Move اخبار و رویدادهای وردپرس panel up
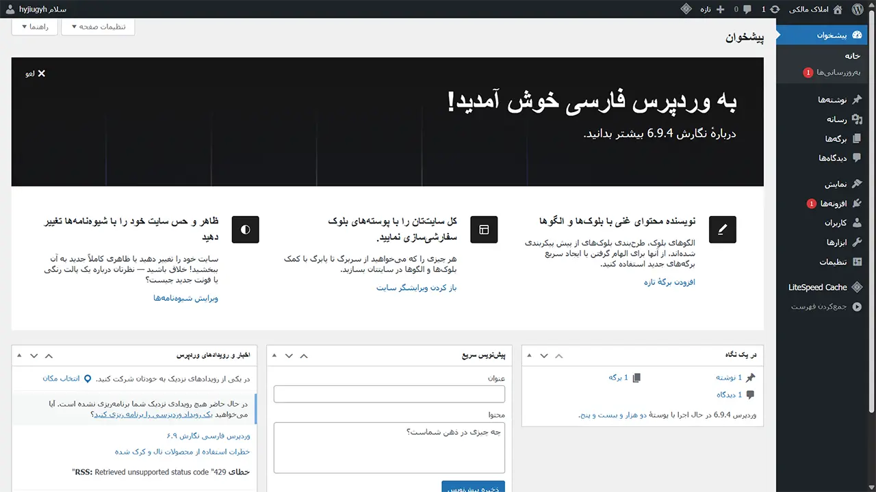Image resolution: width=876 pixels, height=492 pixels. coord(49,355)
